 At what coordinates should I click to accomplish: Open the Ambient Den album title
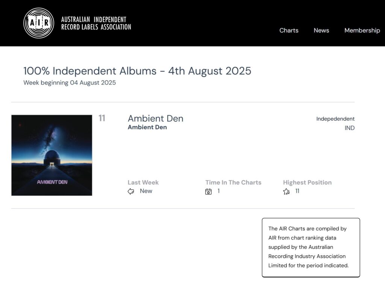tap(156, 118)
